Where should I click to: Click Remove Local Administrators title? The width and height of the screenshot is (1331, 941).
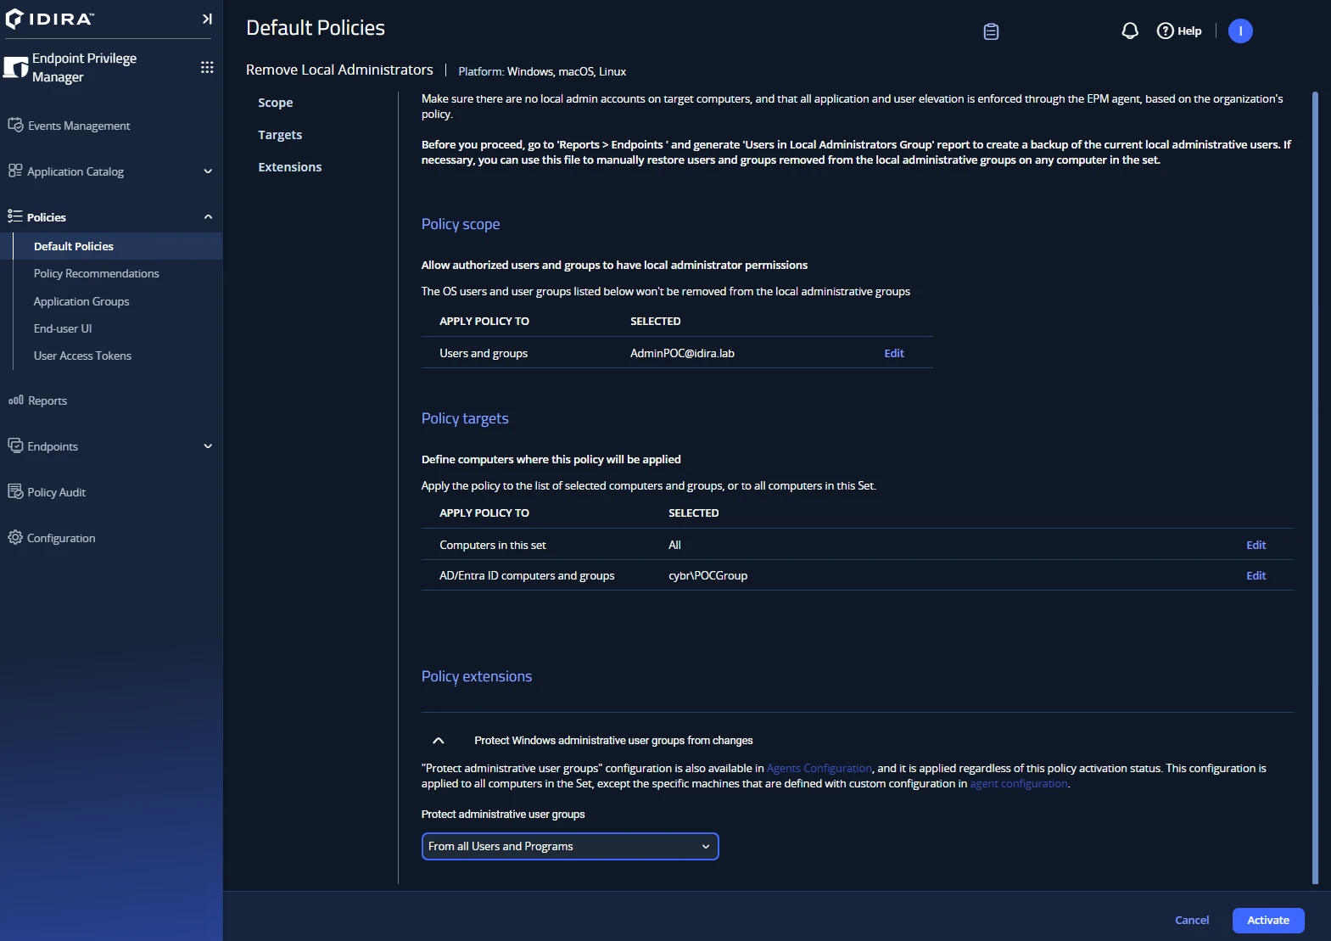(339, 70)
